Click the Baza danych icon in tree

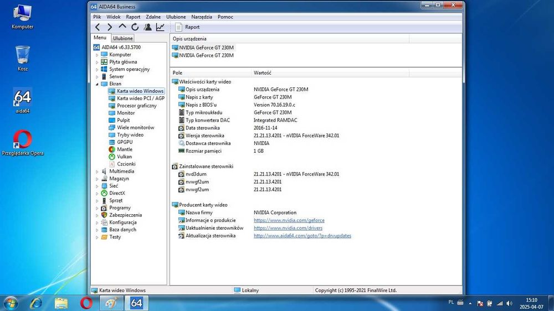[x=104, y=230]
